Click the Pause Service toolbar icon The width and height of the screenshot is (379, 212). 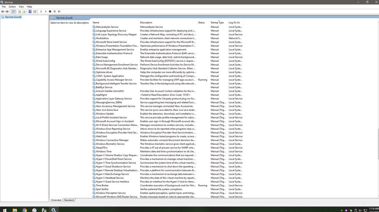click(54, 12)
